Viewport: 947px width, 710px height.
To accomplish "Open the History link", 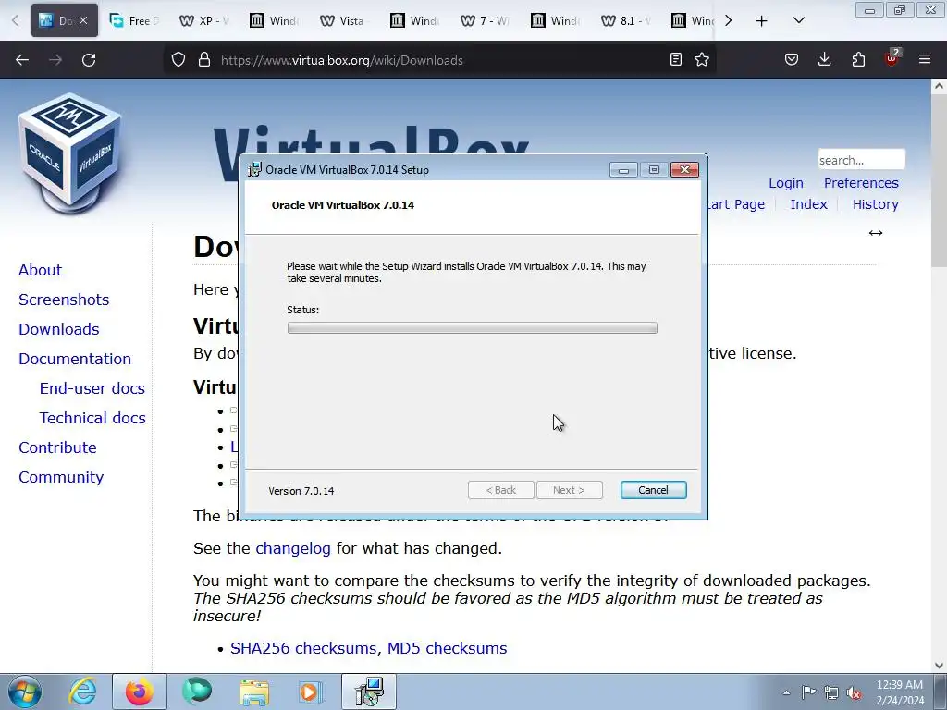I will (x=875, y=204).
